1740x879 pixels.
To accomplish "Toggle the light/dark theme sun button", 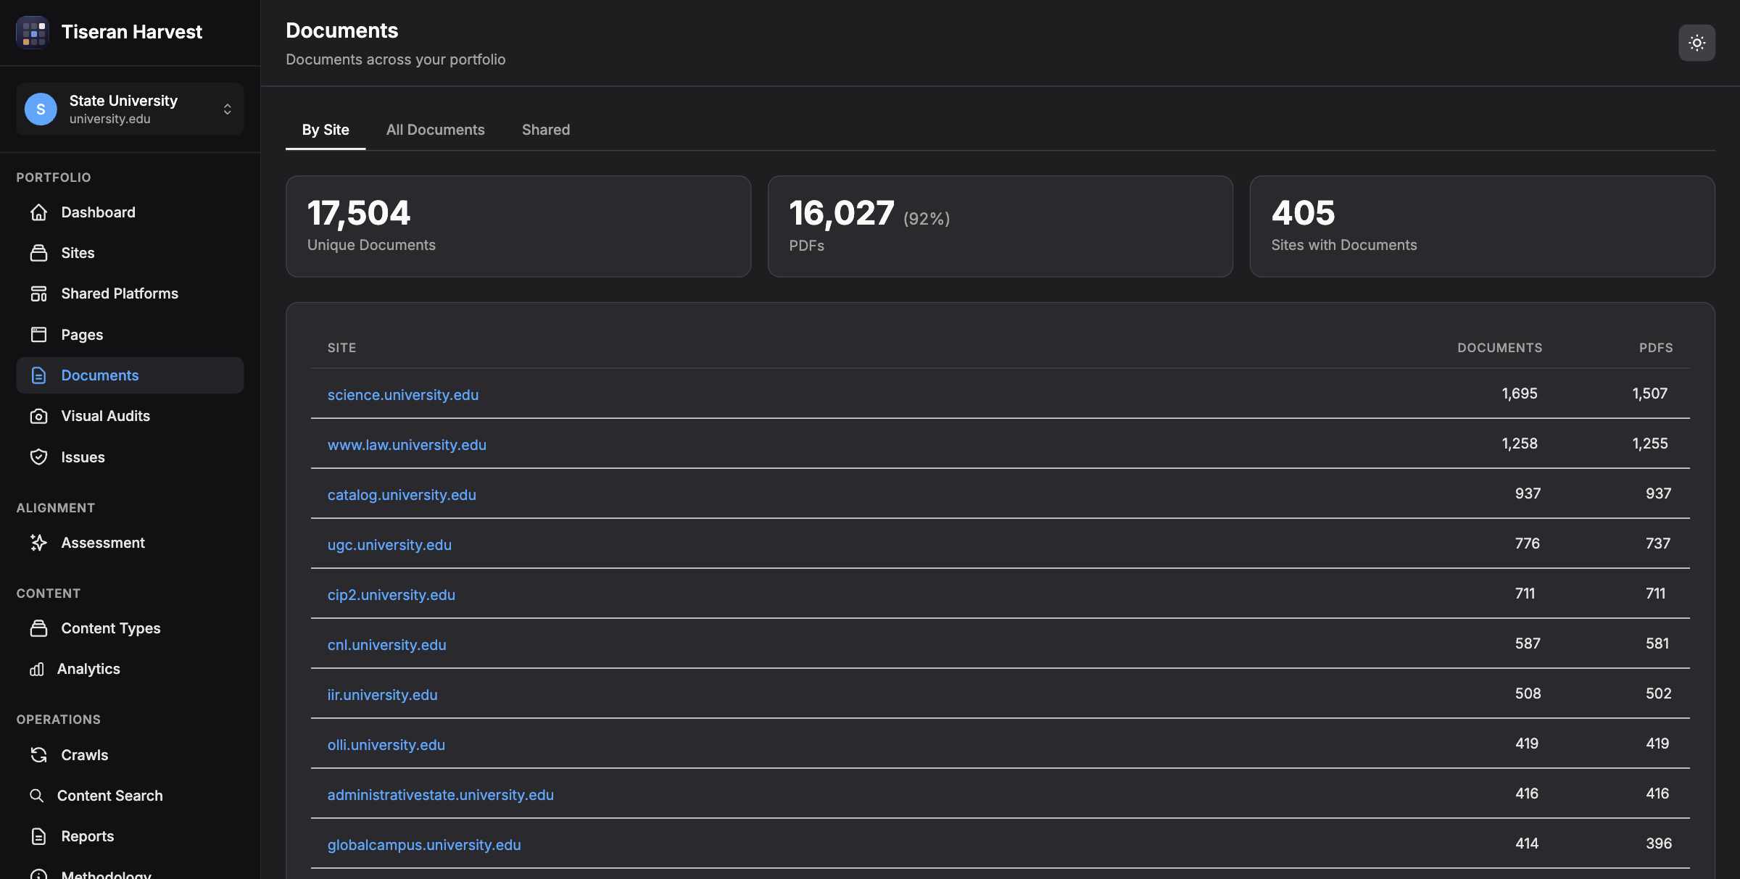I will (1696, 43).
